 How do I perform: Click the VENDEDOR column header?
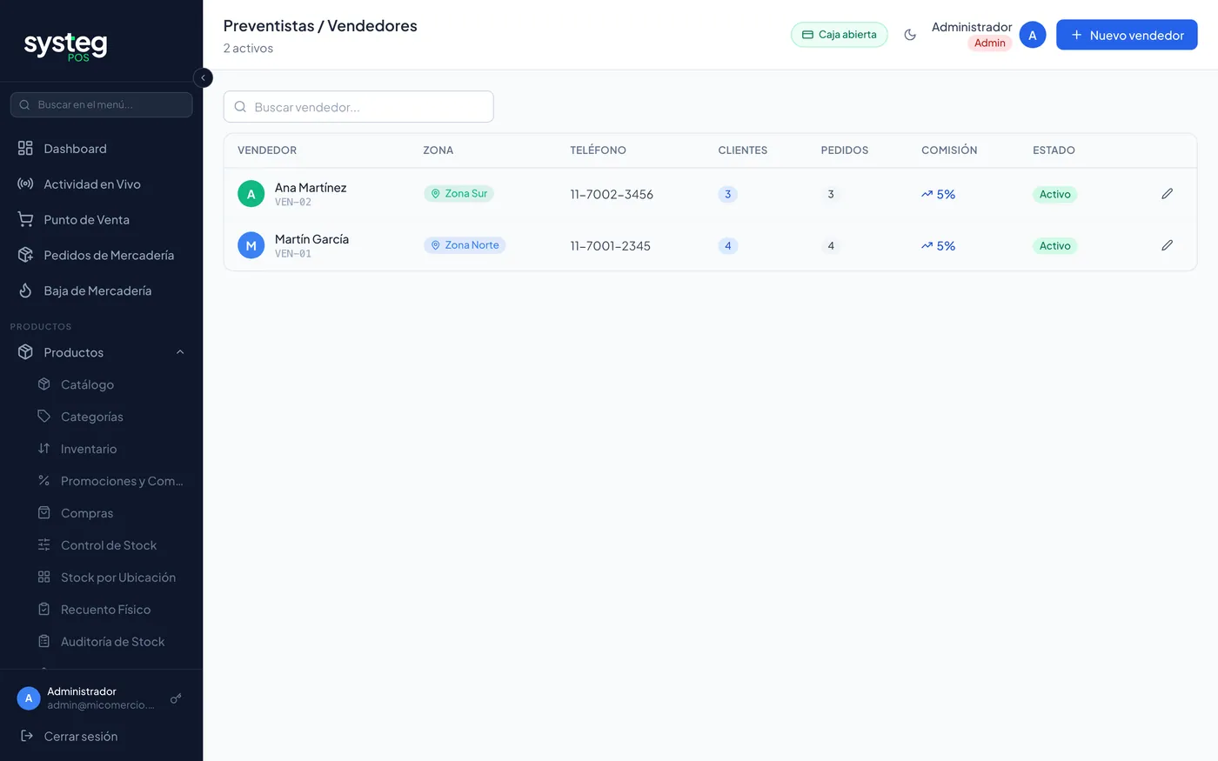tap(267, 150)
